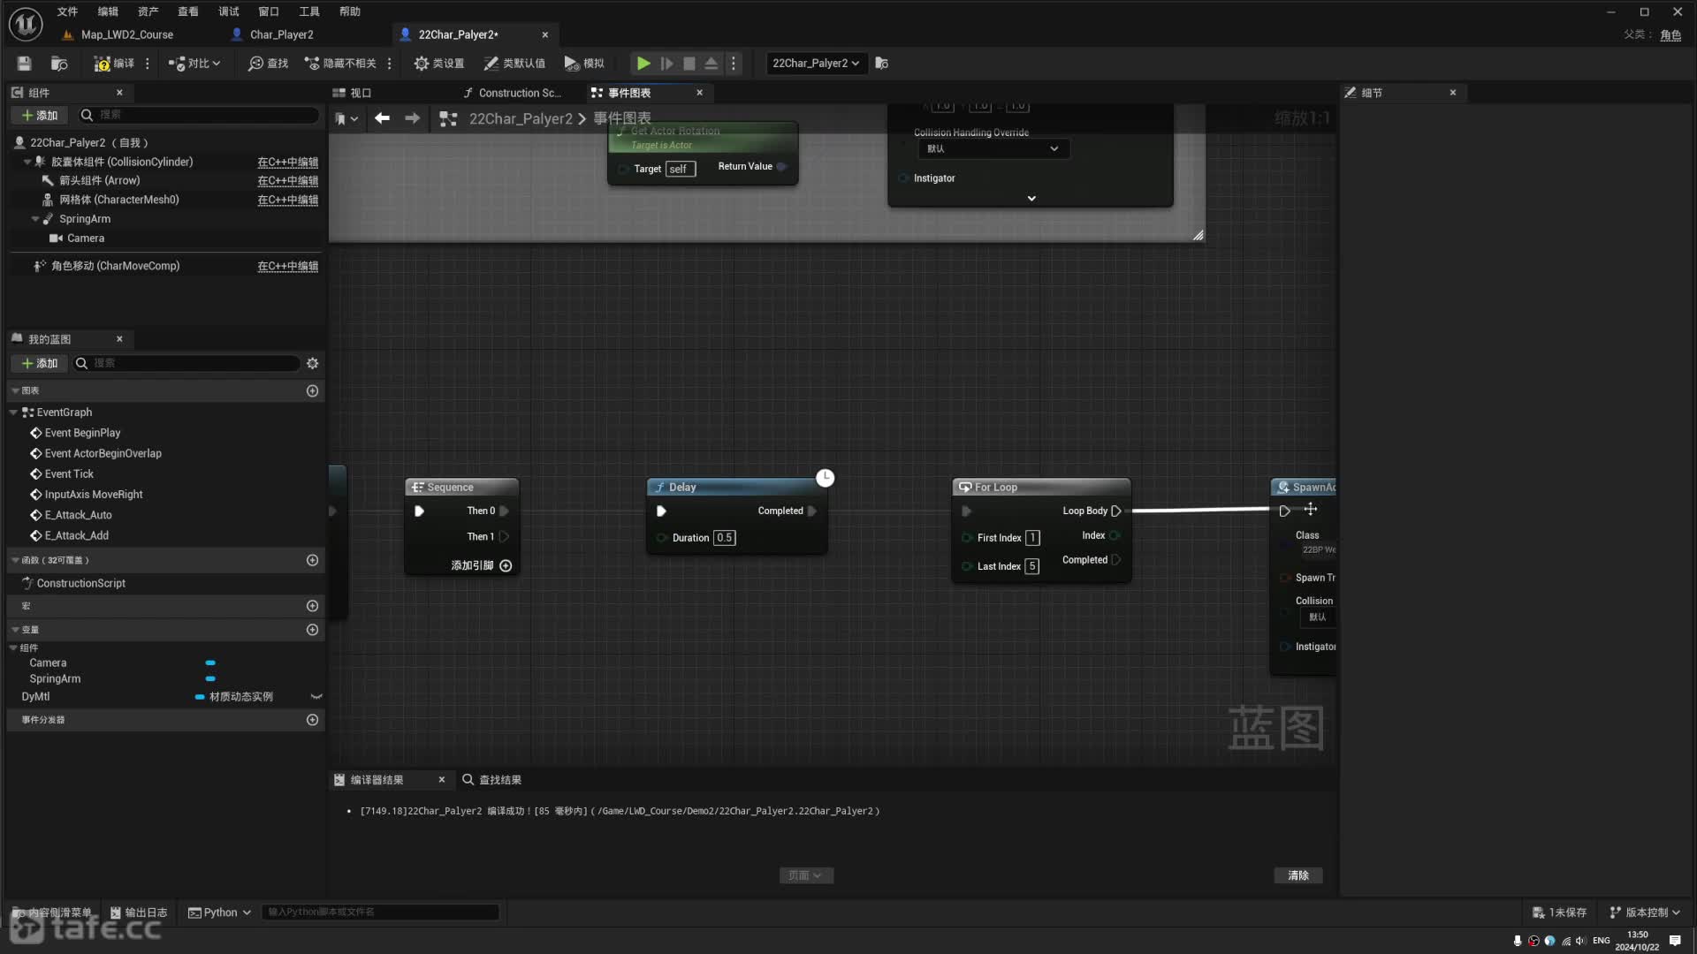The height and width of the screenshot is (954, 1697).
Task: Open the 22Char_Palyer2 debug object dropdown
Action: pyautogui.click(x=815, y=63)
